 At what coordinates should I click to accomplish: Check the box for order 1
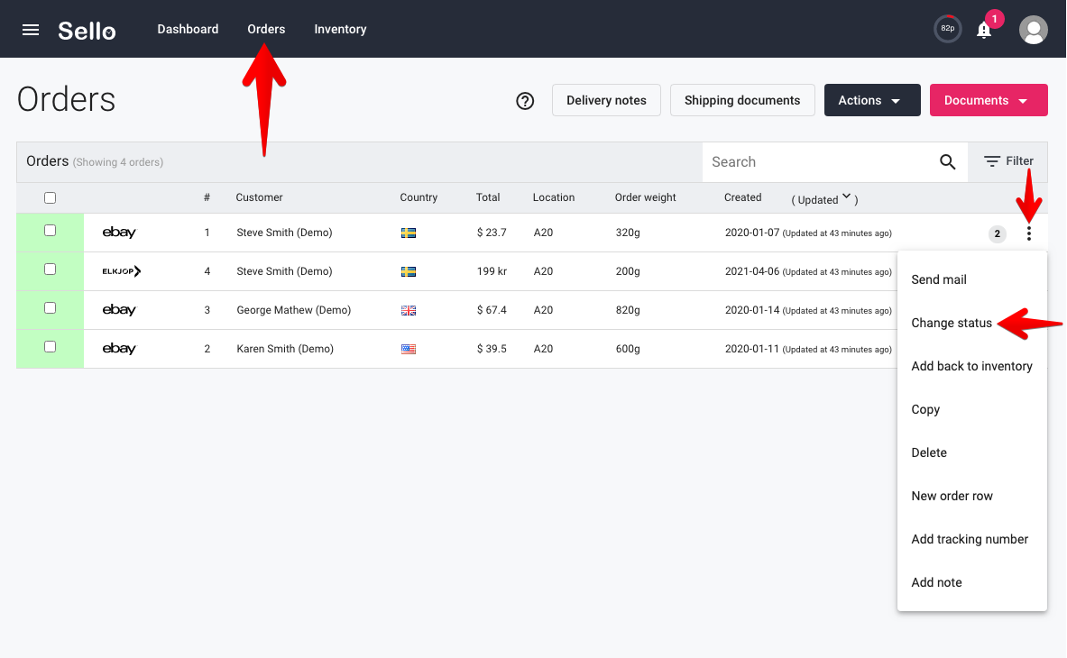click(50, 231)
